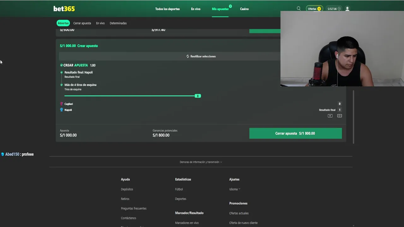Click the refresh icon beside Reutilizar selecciones
The image size is (404, 227).
tap(187, 56)
